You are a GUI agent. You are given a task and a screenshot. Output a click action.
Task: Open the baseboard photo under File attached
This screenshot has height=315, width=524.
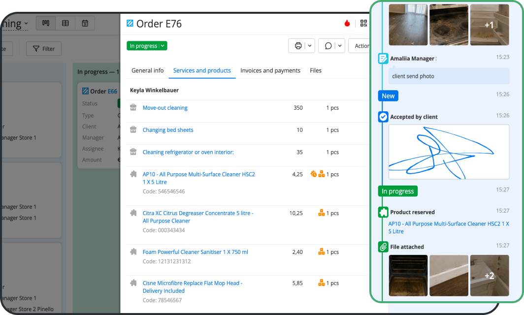point(449,276)
